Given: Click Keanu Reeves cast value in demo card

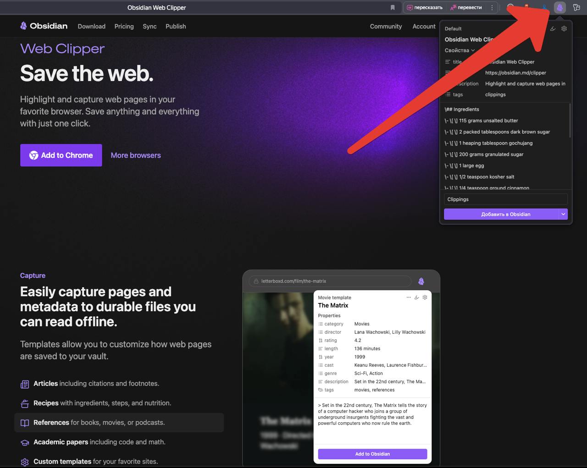Looking at the screenshot, I should pyautogui.click(x=390, y=365).
